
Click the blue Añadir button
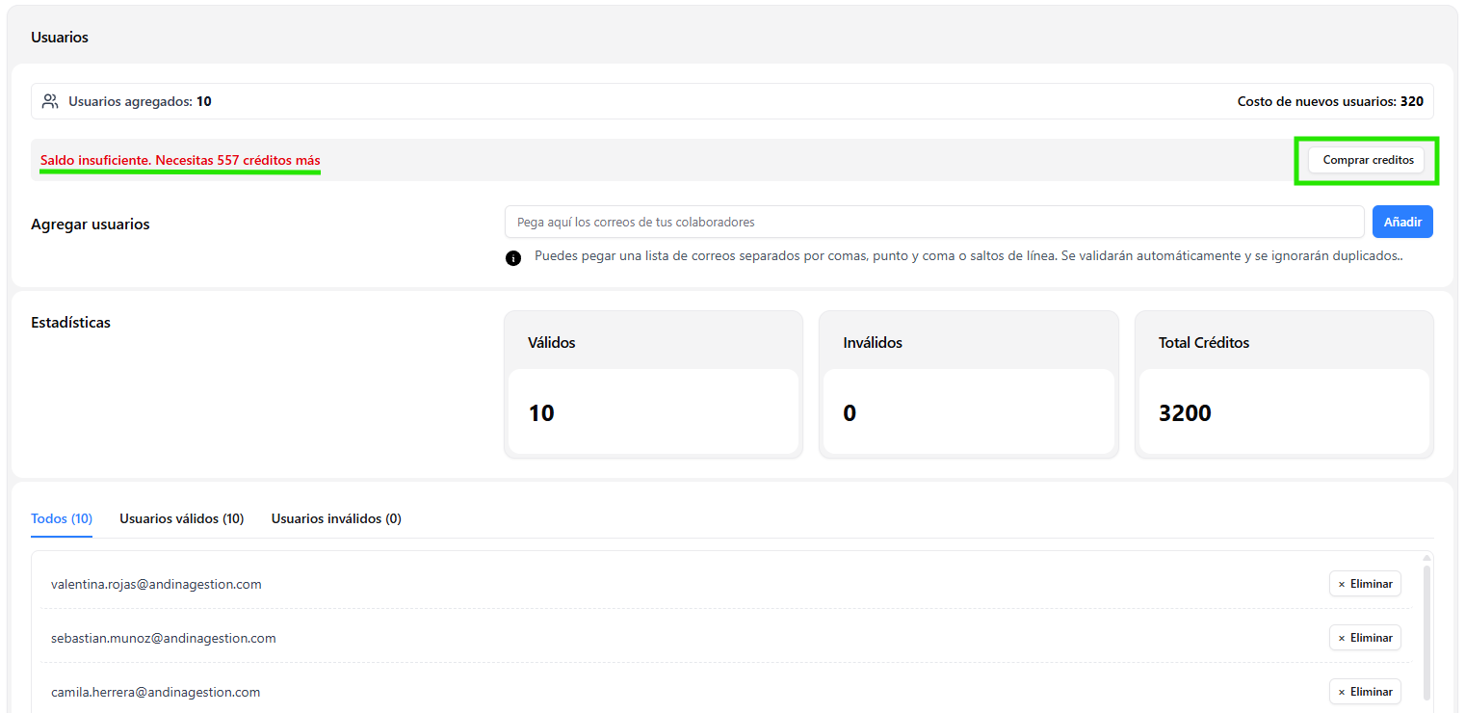point(1402,222)
